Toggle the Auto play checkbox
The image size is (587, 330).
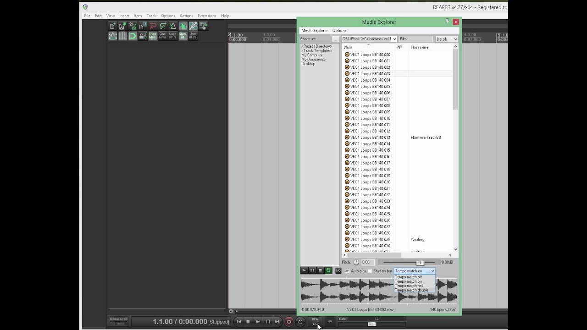coord(347,271)
